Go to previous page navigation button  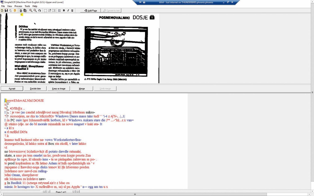tap(48, 192)
